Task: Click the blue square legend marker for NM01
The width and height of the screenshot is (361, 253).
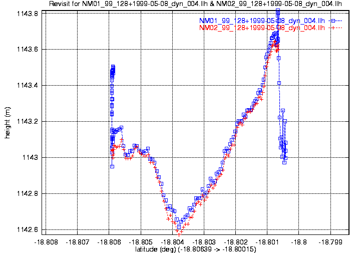Action: (333, 21)
